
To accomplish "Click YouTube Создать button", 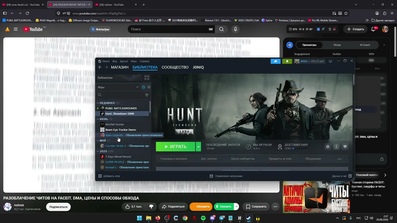I will coord(355,29).
